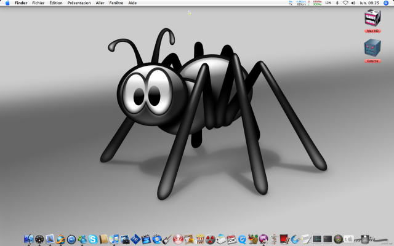Click the Fenêtre menu
This screenshot has height=246, width=394.
point(116,3)
